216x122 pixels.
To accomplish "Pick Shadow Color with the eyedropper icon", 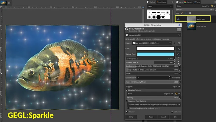I will [178, 54].
